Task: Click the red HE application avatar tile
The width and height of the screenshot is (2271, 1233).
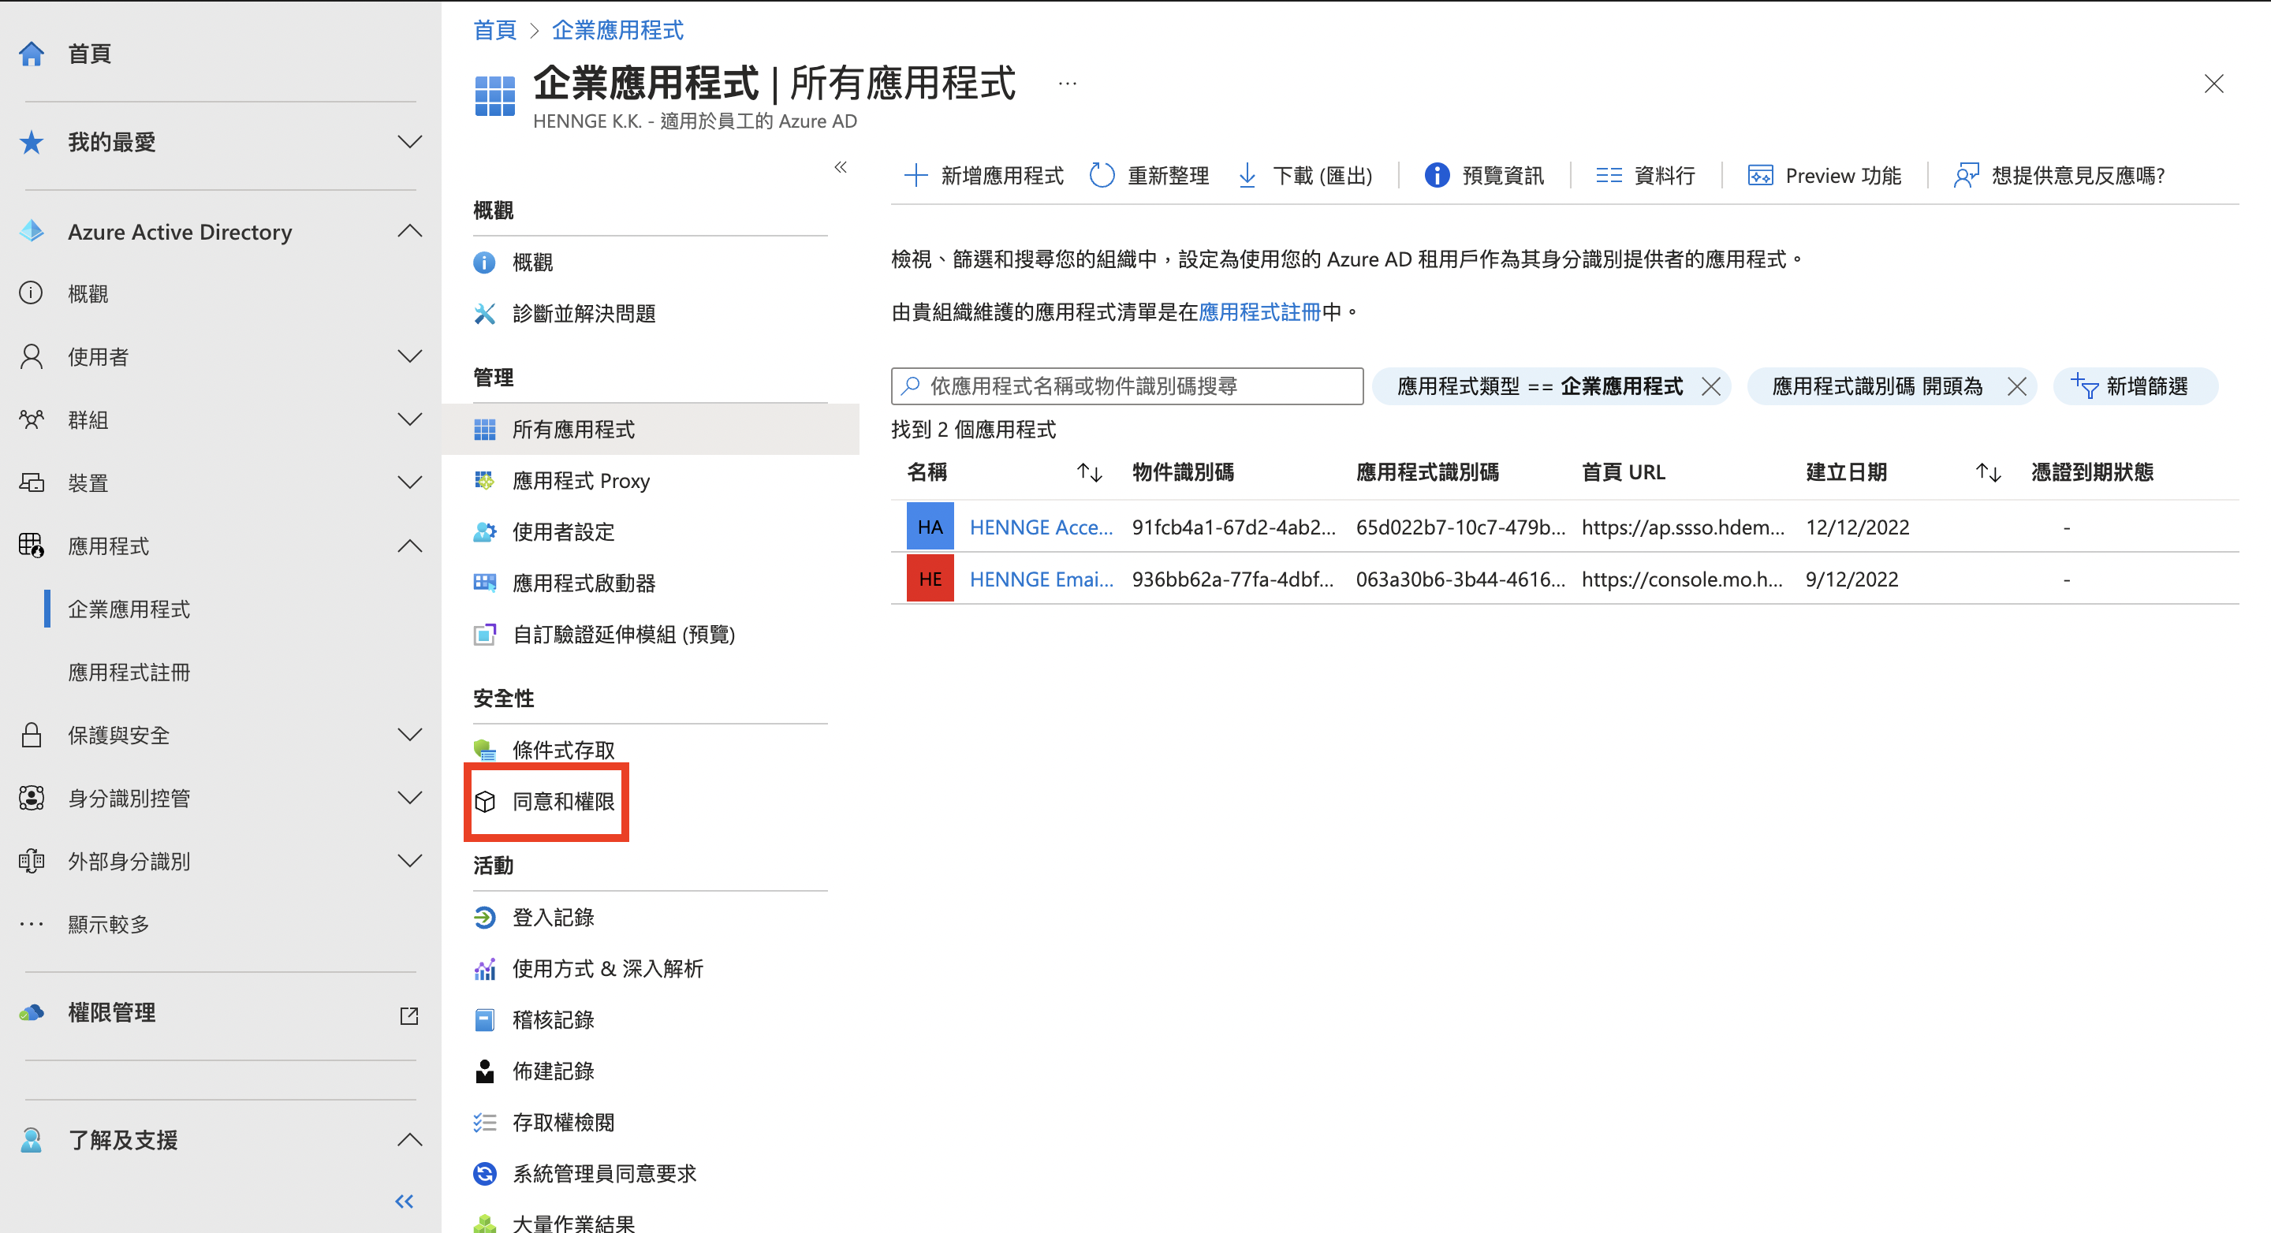Action: point(930,579)
